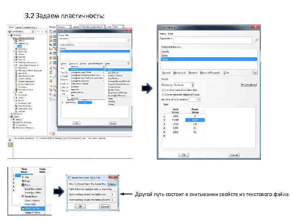Open the Other menu in large Edit Material dialog
The width and height of the screenshot is (294, 221).
coord(226,73)
